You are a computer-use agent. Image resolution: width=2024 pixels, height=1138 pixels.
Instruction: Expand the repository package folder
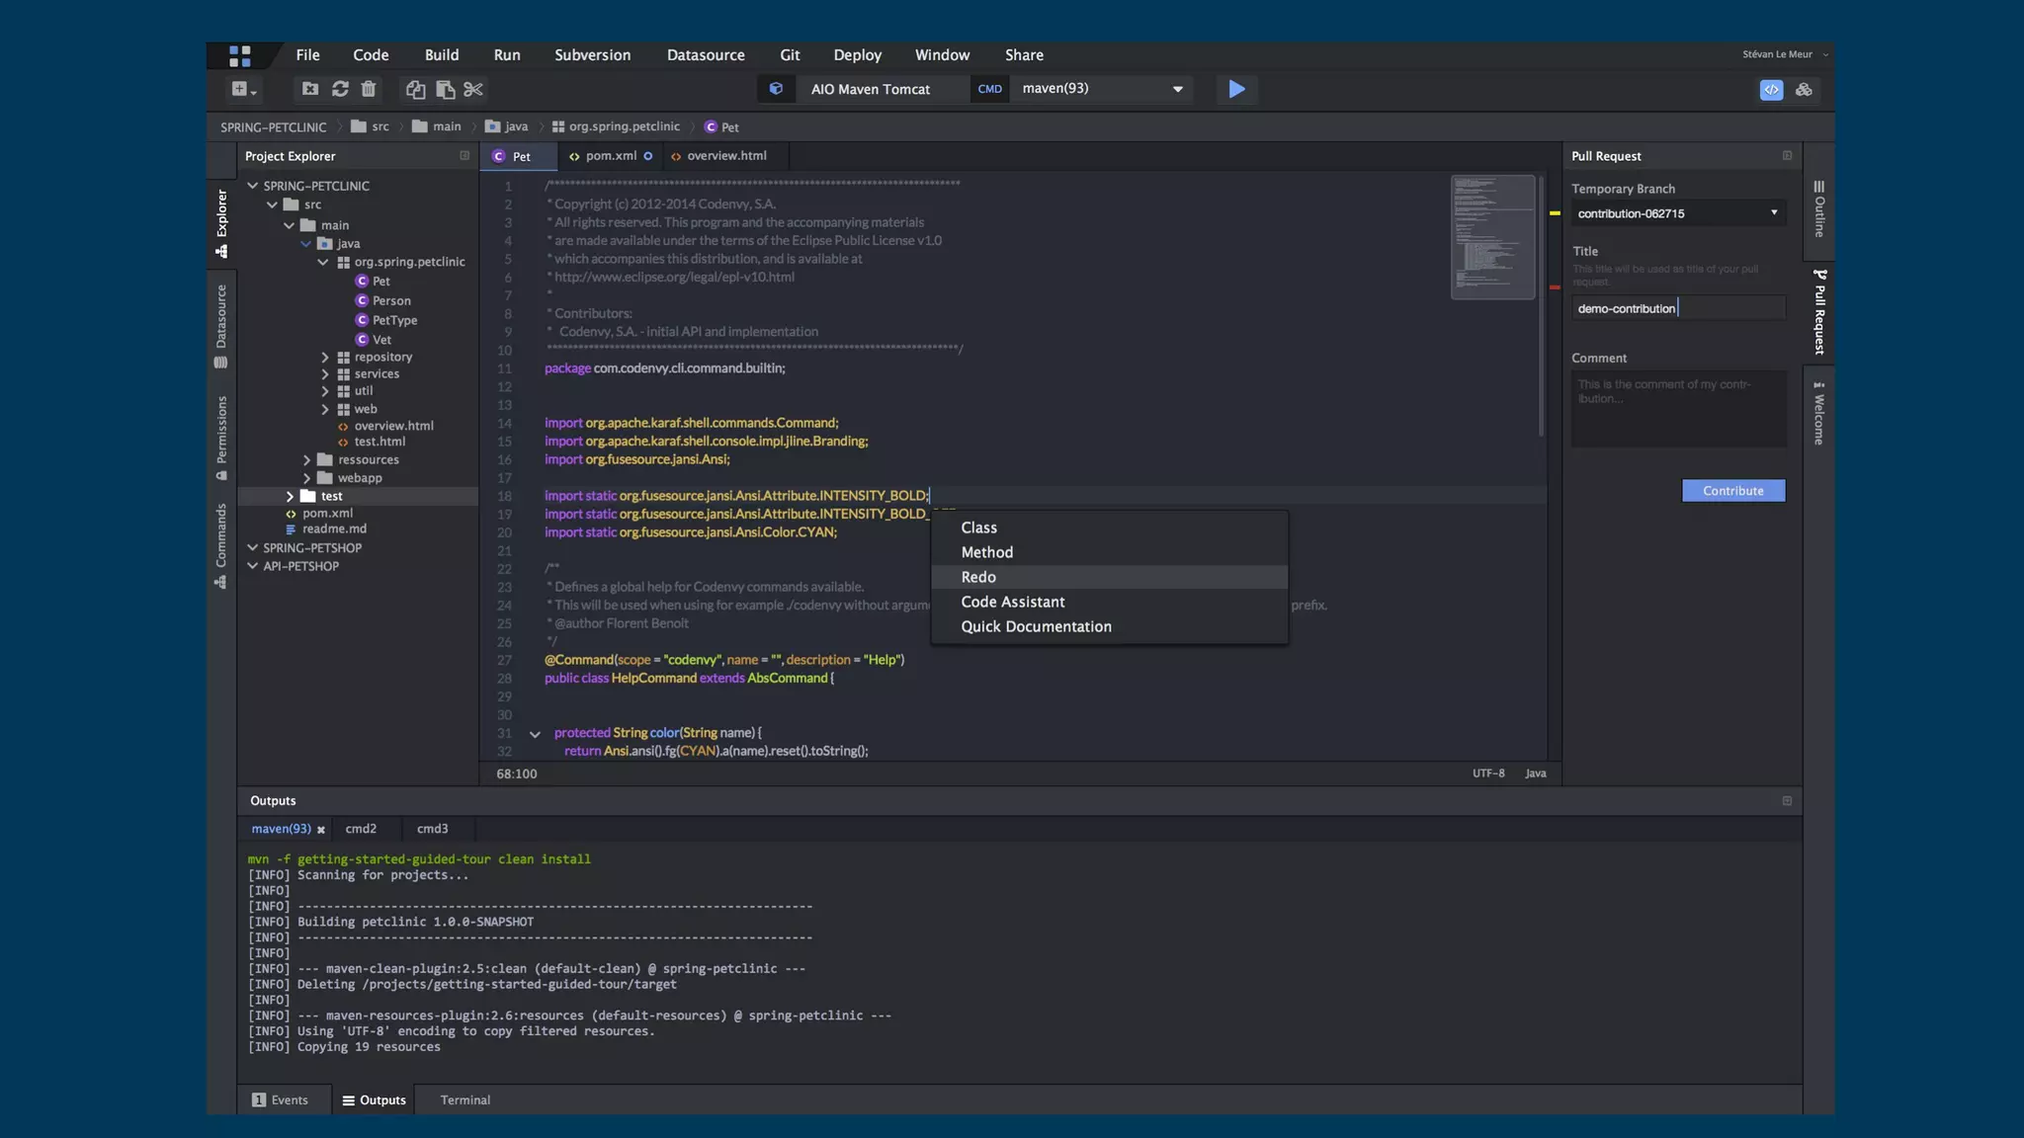pos(325,357)
